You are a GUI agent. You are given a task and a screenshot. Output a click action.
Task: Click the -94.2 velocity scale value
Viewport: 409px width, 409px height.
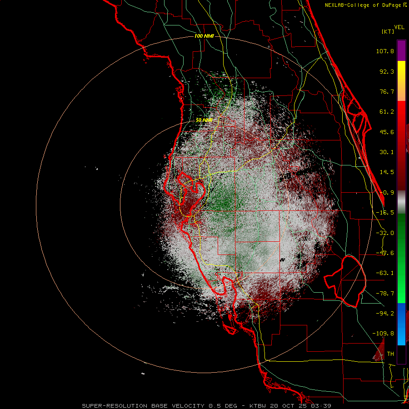pyautogui.click(x=385, y=313)
